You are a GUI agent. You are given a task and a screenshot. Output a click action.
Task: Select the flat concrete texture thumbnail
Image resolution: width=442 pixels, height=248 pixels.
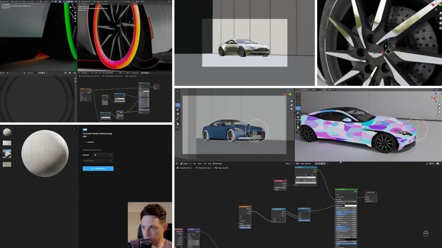pos(7,143)
